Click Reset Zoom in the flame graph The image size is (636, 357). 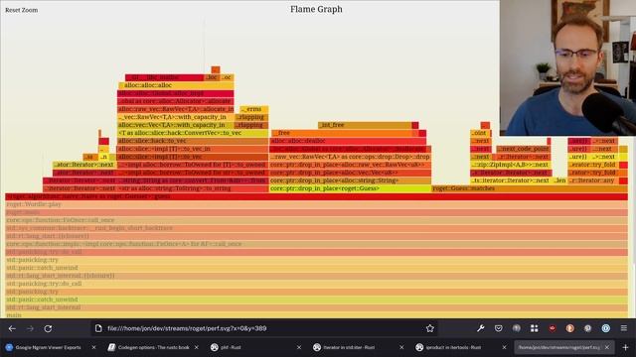(x=22, y=10)
